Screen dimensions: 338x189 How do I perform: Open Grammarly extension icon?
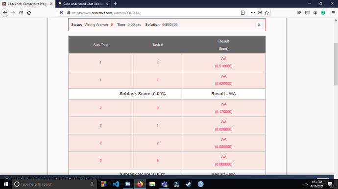click(x=323, y=13)
